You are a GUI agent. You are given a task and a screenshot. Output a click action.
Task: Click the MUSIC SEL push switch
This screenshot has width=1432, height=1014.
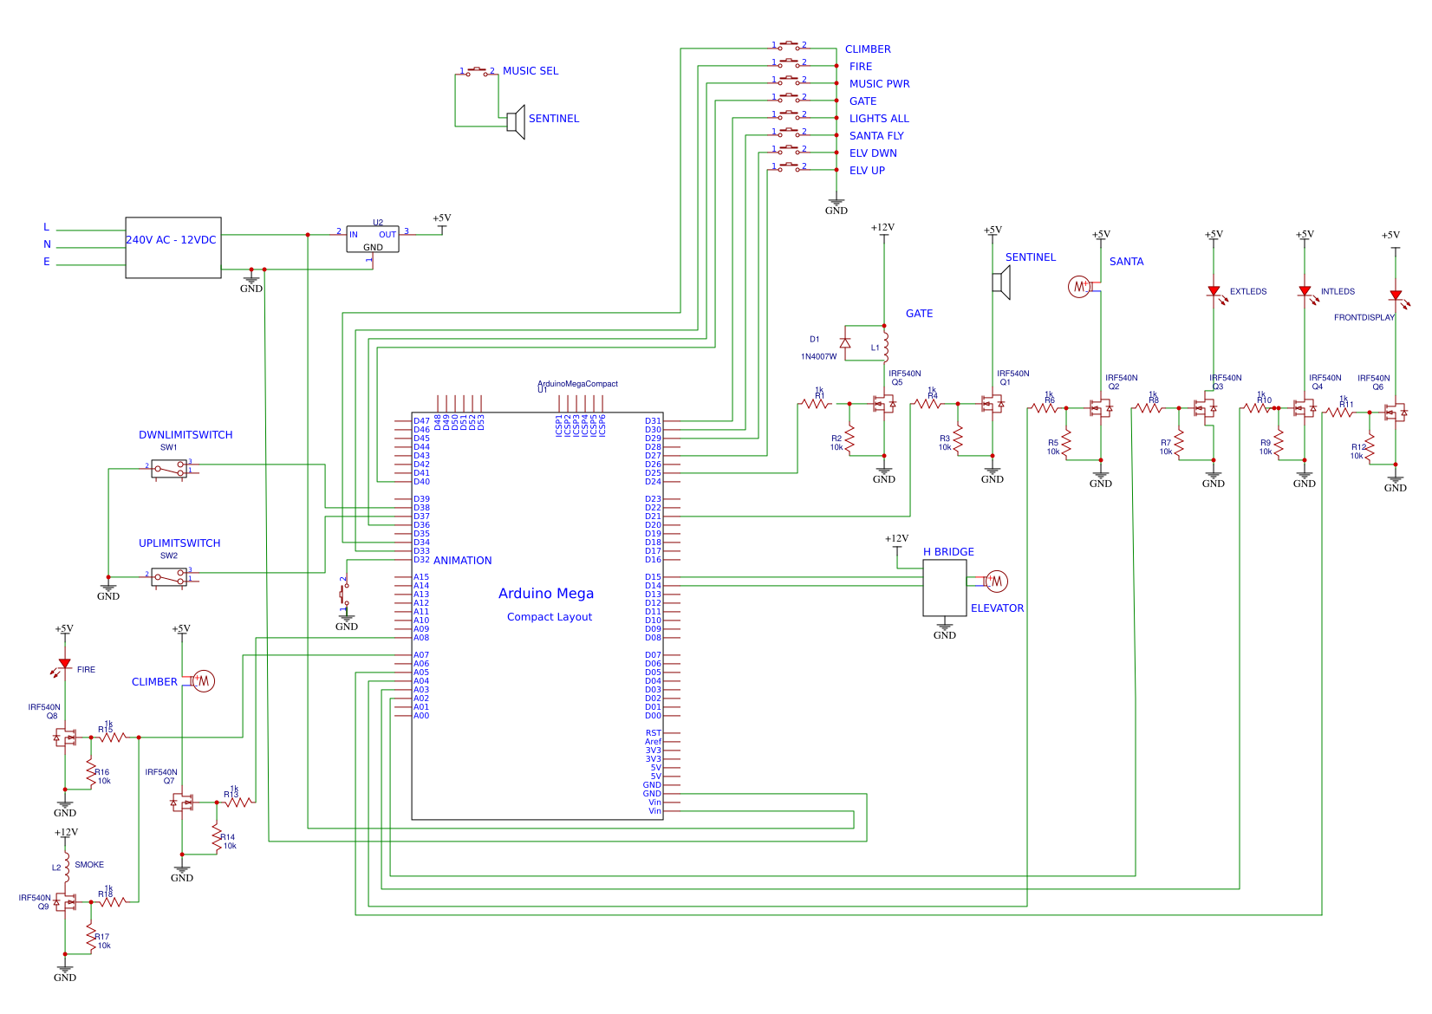478,71
